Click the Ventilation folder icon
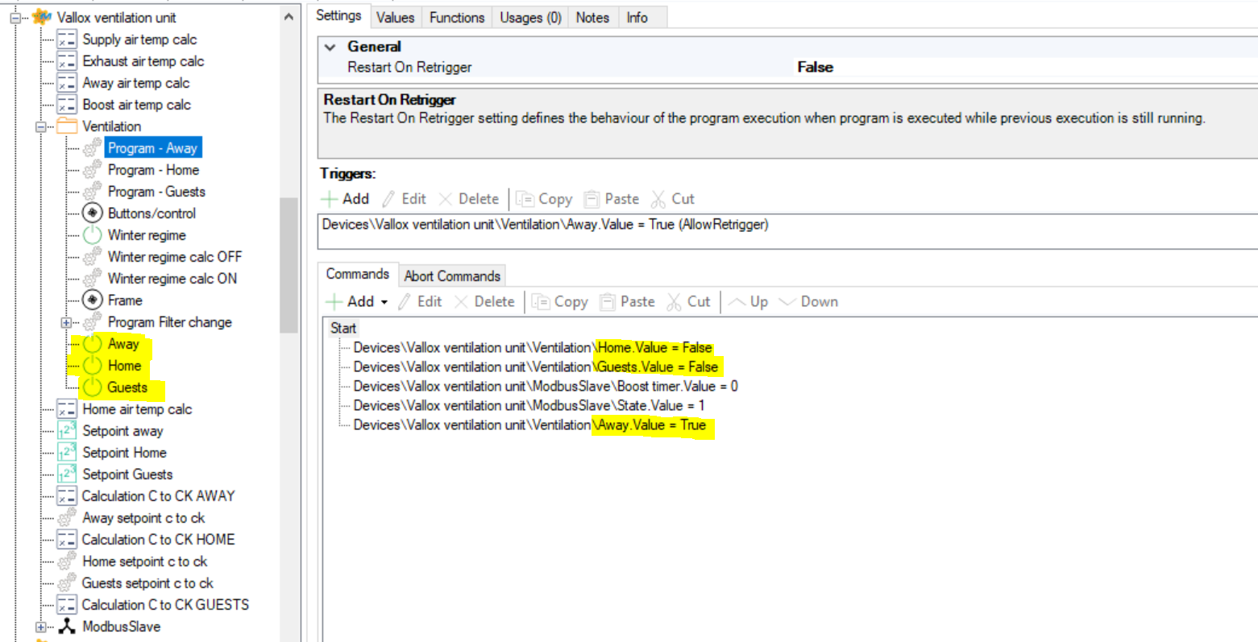 tap(67, 126)
